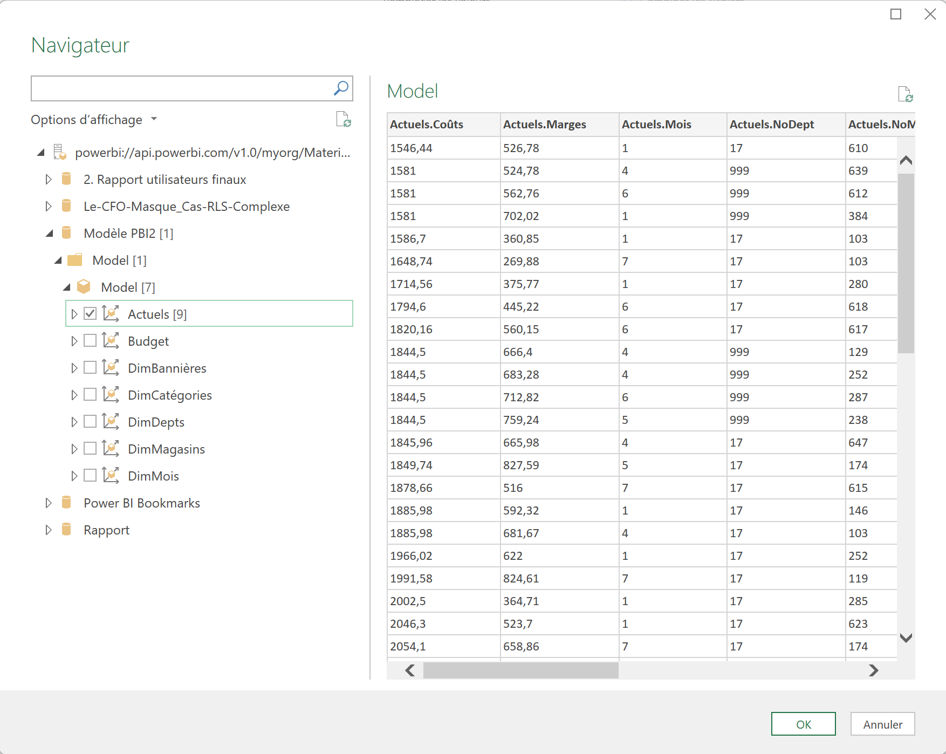Screen dimensions: 946x754
Task: Collapse the powerbi server root node
Action: tap(40, 153)
